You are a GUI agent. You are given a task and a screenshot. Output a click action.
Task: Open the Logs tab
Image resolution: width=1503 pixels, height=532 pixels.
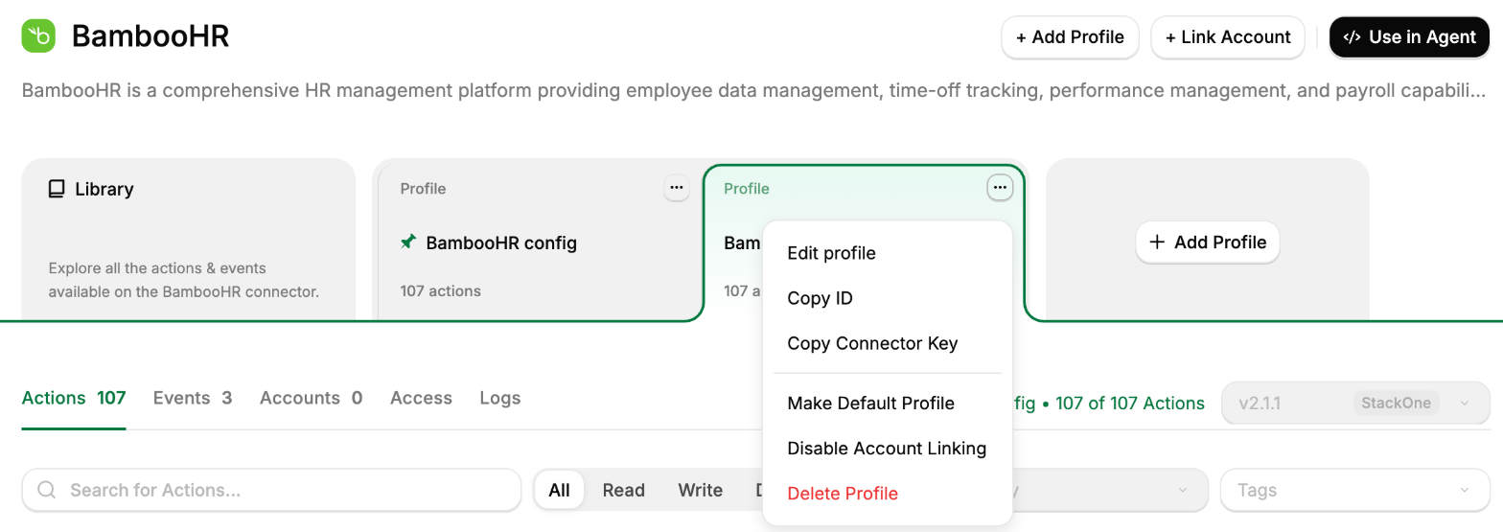(500, 398)
